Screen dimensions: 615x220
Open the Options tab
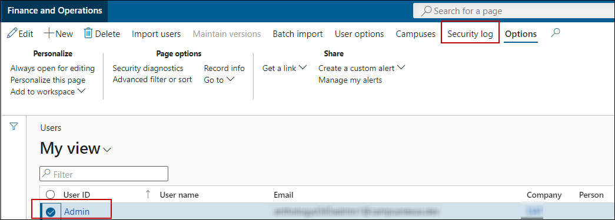click(520, 34)
